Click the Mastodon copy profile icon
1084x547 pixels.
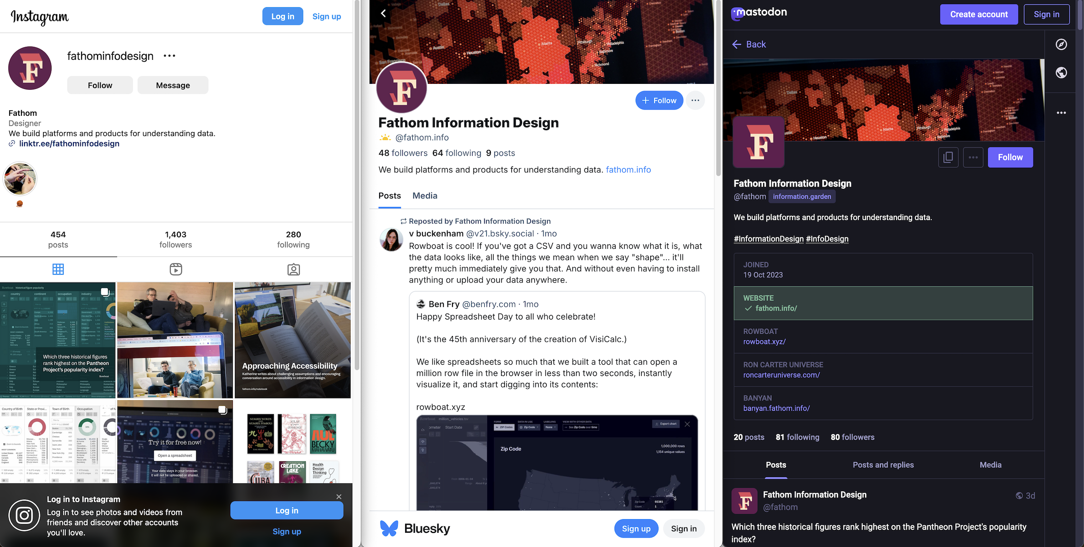pos(948,157)
